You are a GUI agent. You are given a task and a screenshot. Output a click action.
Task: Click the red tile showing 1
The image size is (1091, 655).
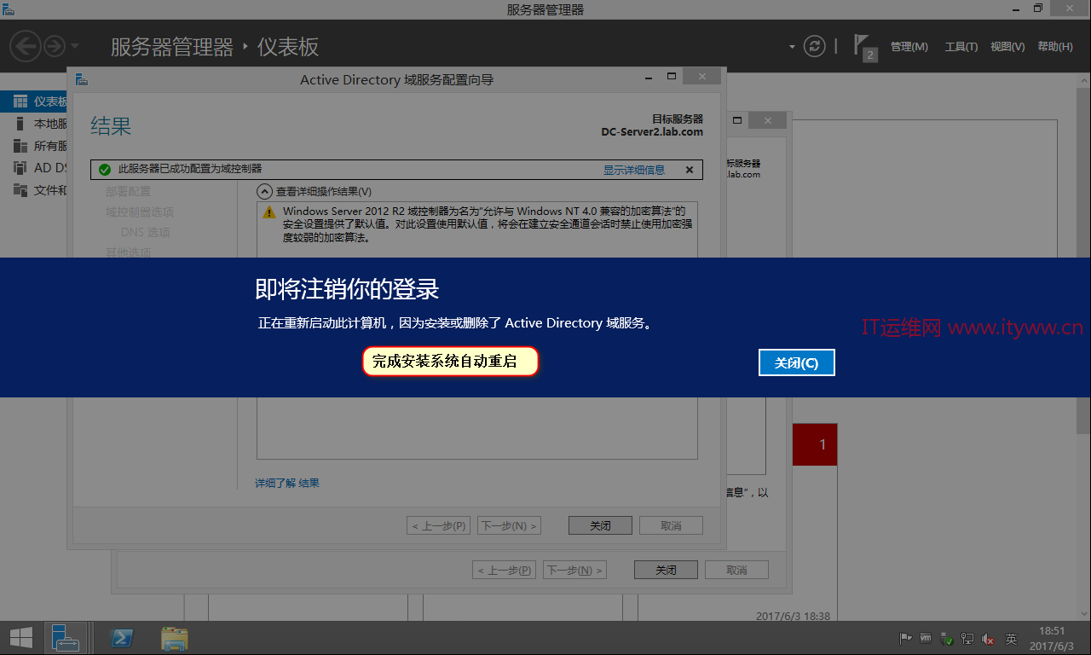pyautogui.click(x=815, y=444)
